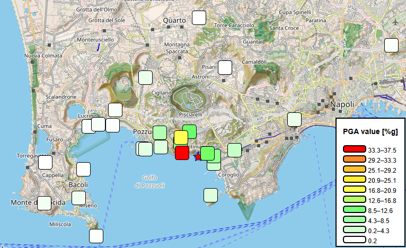Click the "Grotta dell'Olmo" label

click(x=96, y=10)
